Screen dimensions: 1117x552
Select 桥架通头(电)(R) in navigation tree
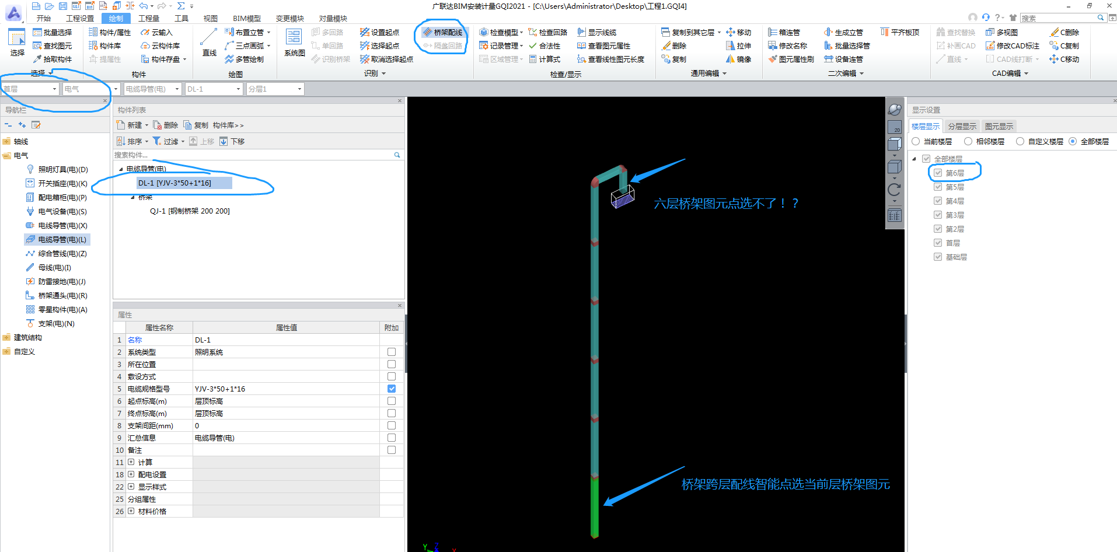(x=57, y=295)
